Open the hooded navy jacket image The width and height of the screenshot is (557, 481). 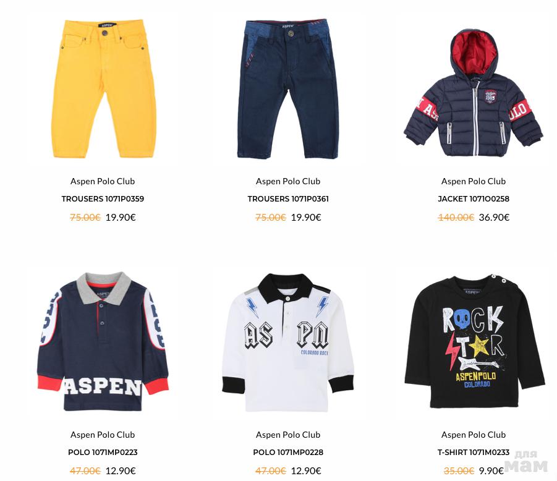click(474, 93)
